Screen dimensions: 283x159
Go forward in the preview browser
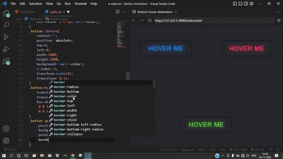click(141, 20)
